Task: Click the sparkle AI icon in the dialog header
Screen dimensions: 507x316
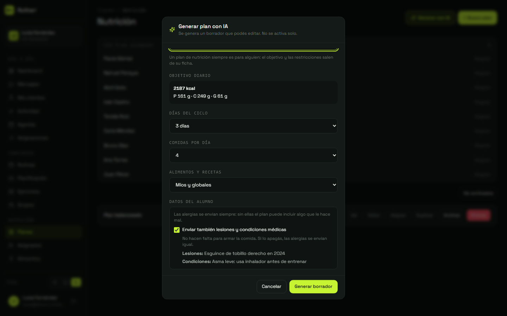Action: 172,29
